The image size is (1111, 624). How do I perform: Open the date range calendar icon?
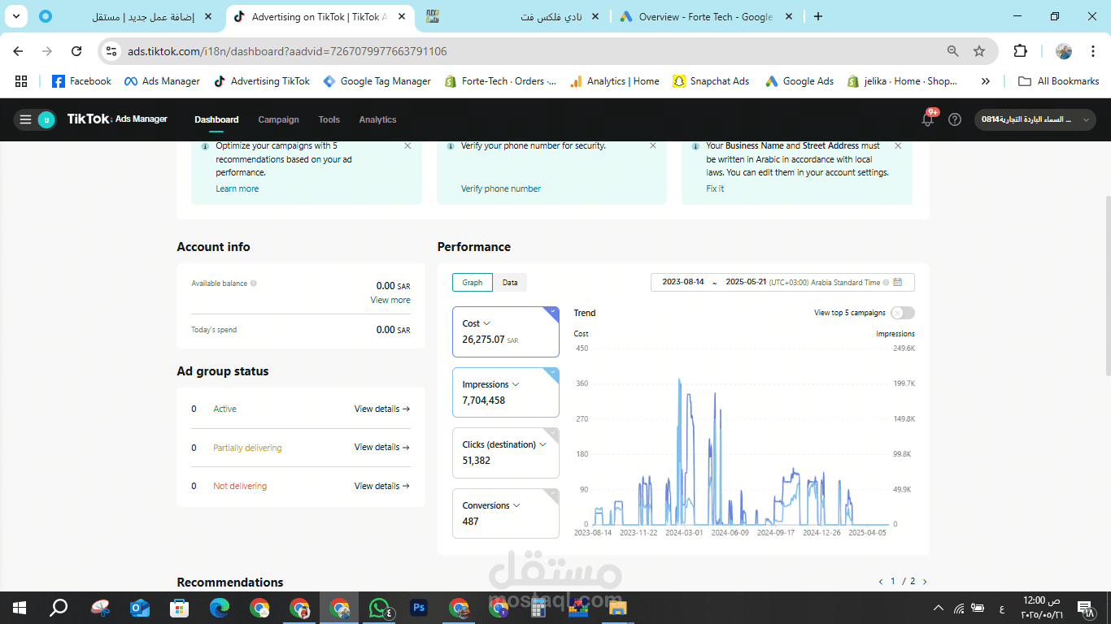coord(898,282)
